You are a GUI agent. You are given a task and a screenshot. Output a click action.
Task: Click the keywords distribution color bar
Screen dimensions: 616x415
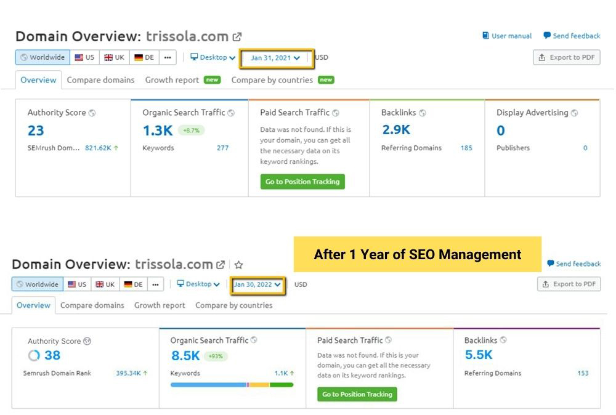[232, 385]
